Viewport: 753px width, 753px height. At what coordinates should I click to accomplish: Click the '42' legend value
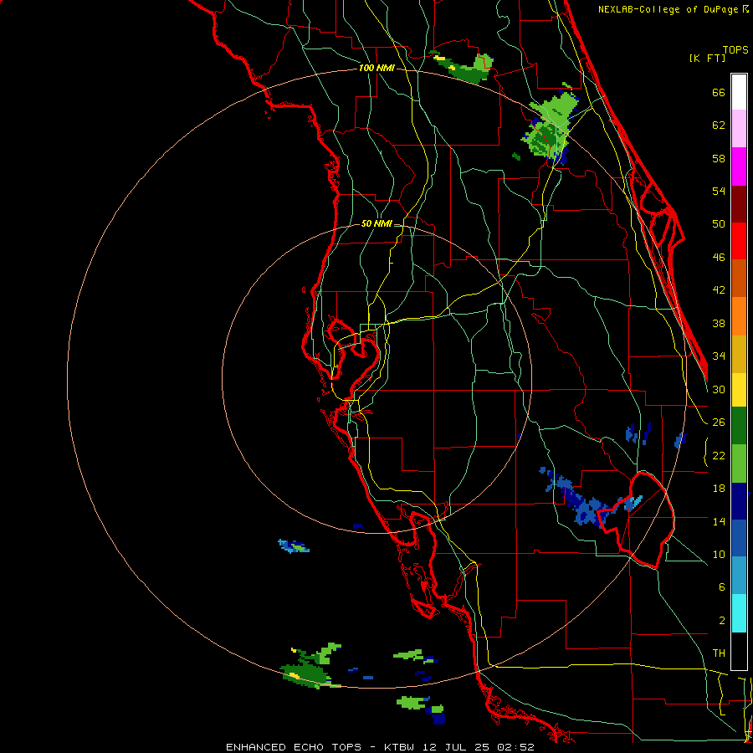click(x=719, y=290)
